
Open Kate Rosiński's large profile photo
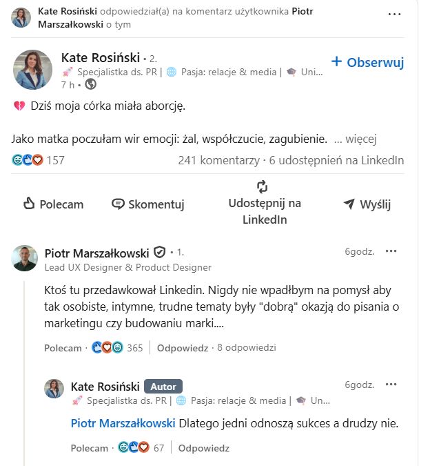(x=32, y=70)
